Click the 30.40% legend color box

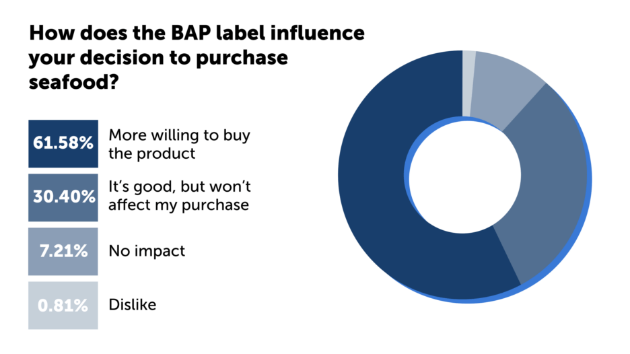pyautogui.click(x=63, y=197)
